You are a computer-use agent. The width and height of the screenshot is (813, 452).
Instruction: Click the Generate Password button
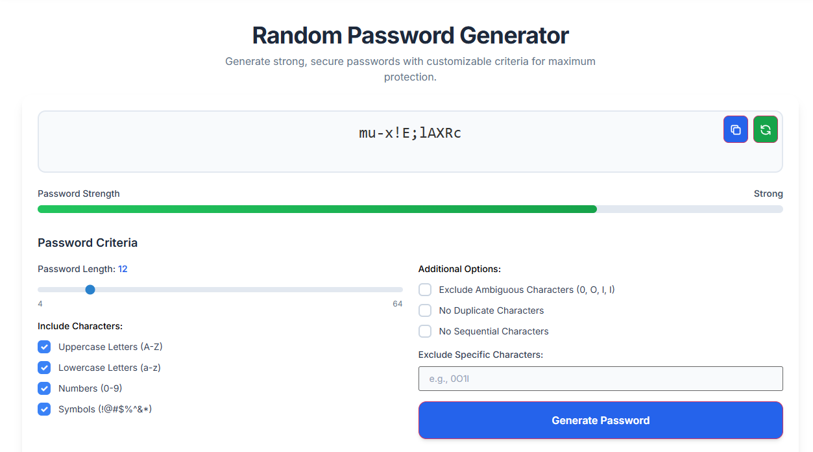pos(600,420)
